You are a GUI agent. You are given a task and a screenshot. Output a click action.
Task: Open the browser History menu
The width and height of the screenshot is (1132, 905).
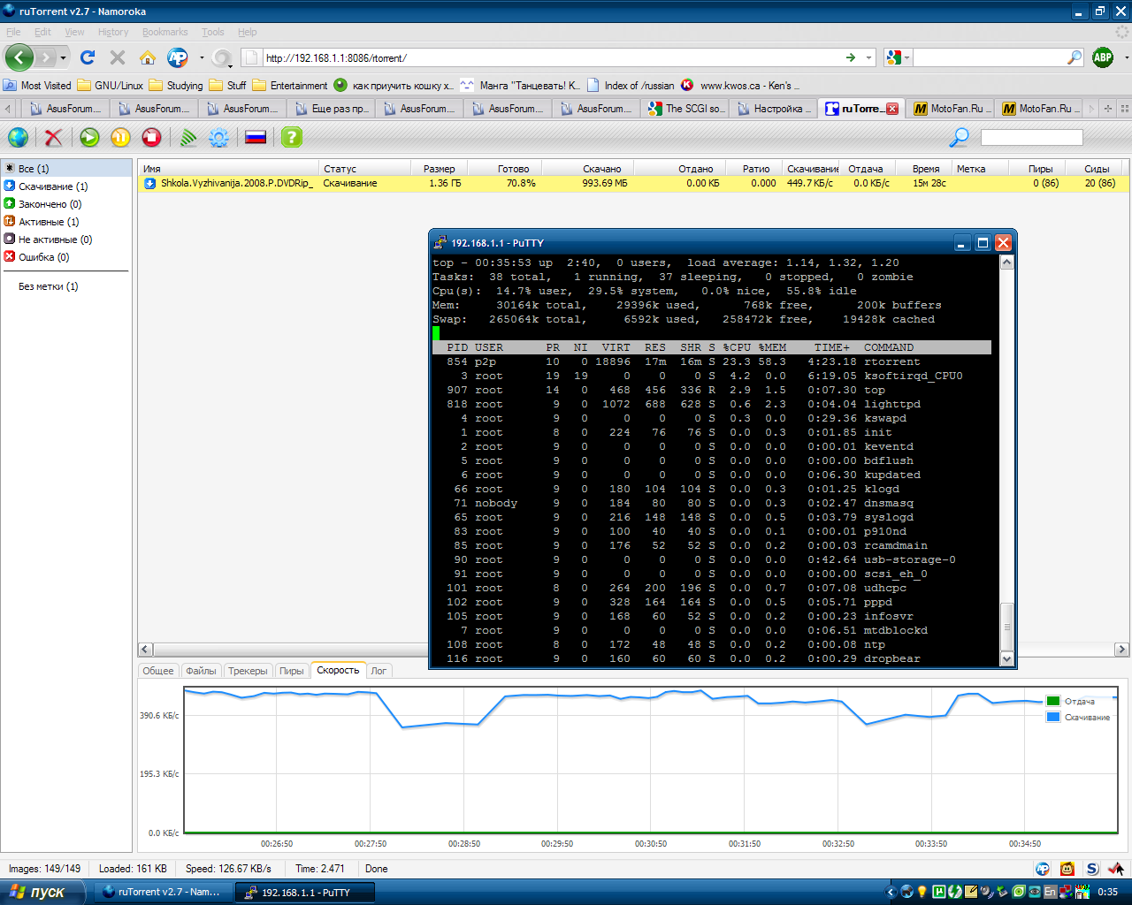pyautogui.click(x=113, y=32)
